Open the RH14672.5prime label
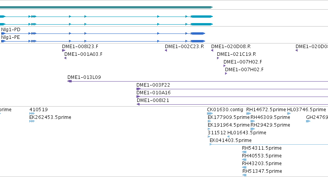Image resolution: width=328 pixels, height=177 pixels. [266, 110]
